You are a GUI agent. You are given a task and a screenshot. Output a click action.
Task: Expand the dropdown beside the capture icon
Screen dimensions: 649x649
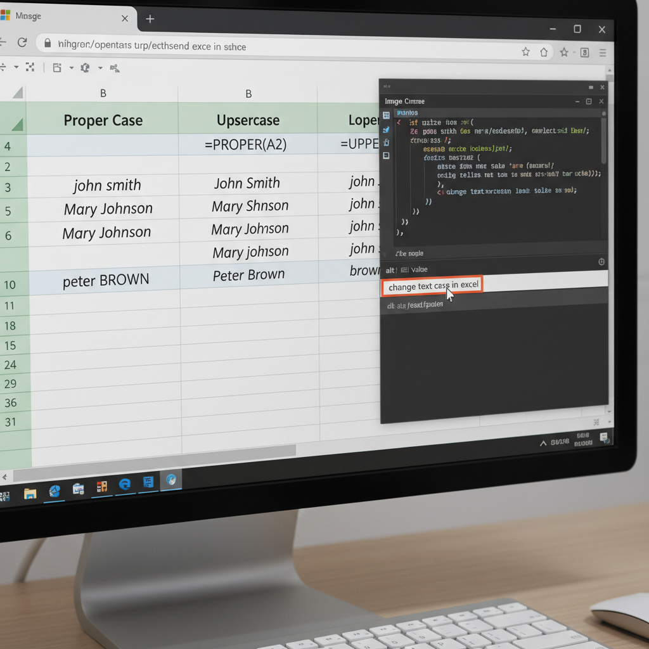(72, 68)
